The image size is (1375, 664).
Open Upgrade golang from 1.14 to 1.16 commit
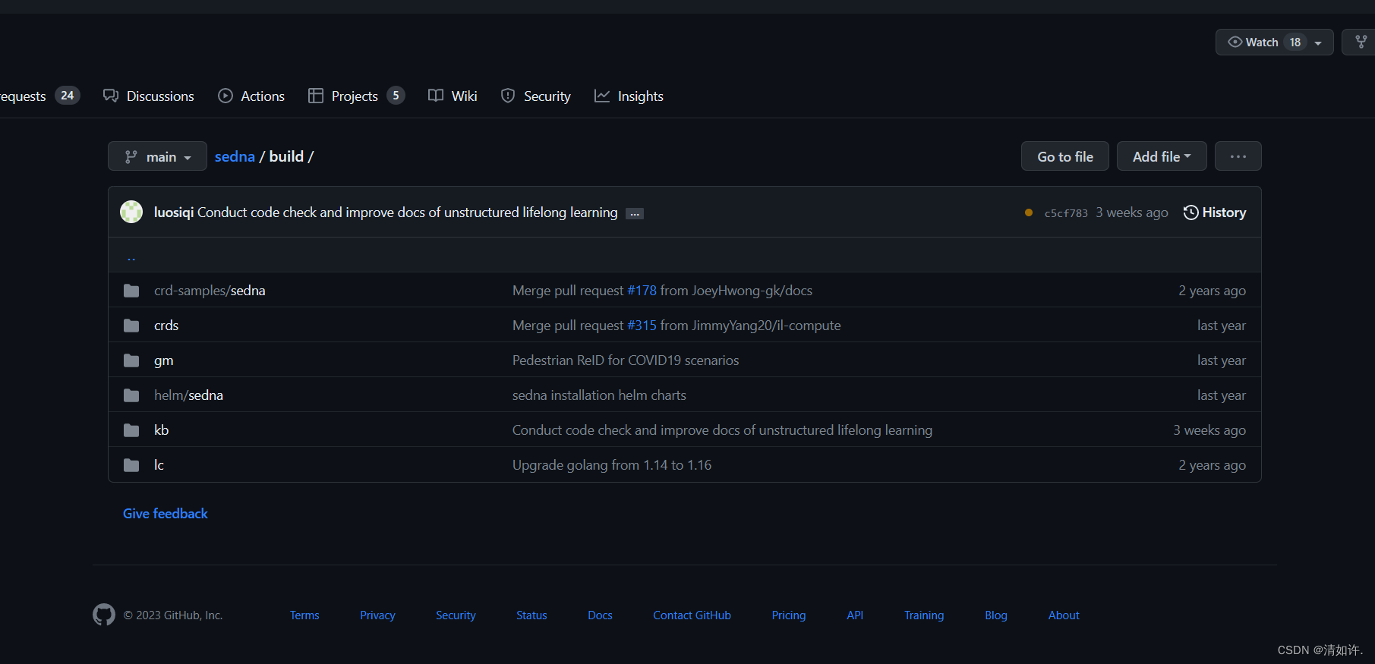[x=612, y=465]
